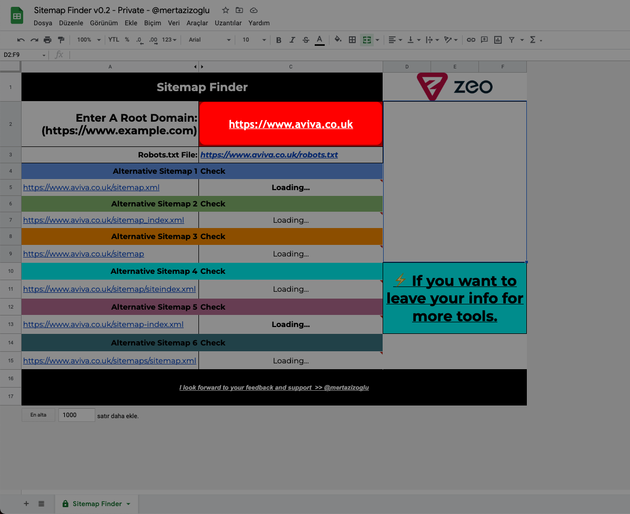Open the Ekle menu

tap(131, 23)
